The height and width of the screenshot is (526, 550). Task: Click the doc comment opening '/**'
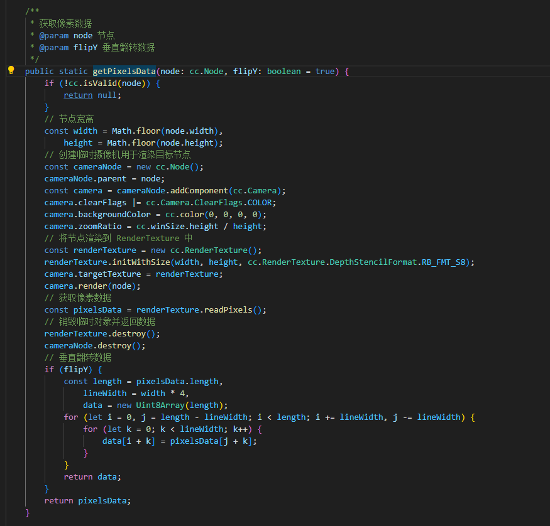(32, 12)
